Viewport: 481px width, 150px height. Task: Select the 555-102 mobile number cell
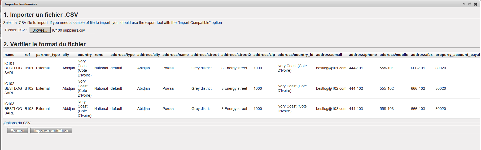(x=386, y=88)
